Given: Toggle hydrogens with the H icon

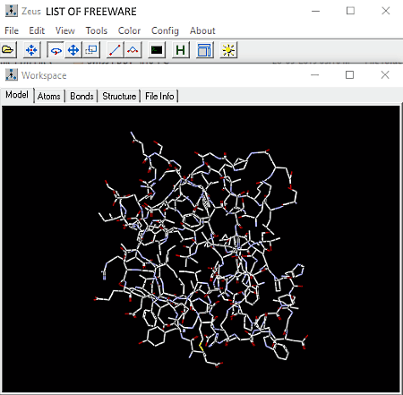Looking at the screenshot, I should (x=181, y=50).
